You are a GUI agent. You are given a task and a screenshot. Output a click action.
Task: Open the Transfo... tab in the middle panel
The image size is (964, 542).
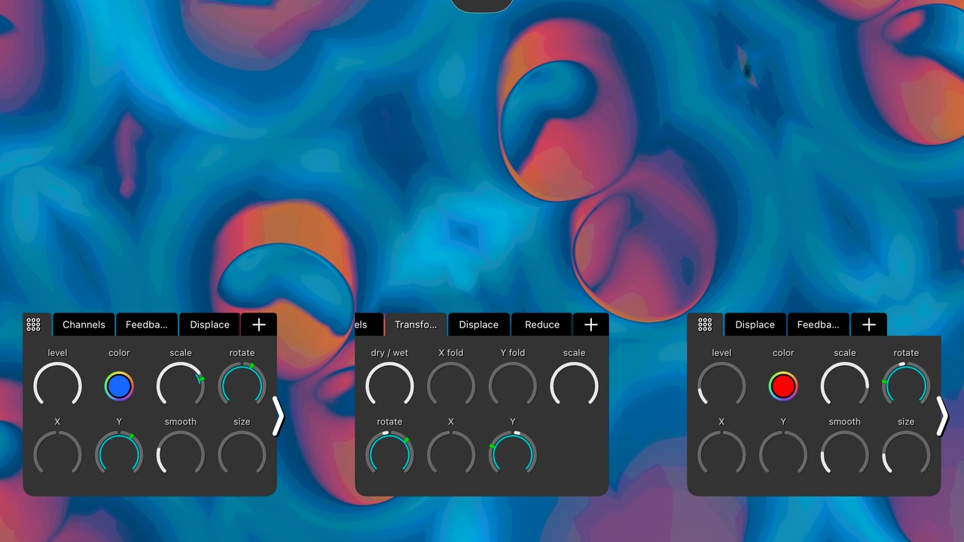416,324
